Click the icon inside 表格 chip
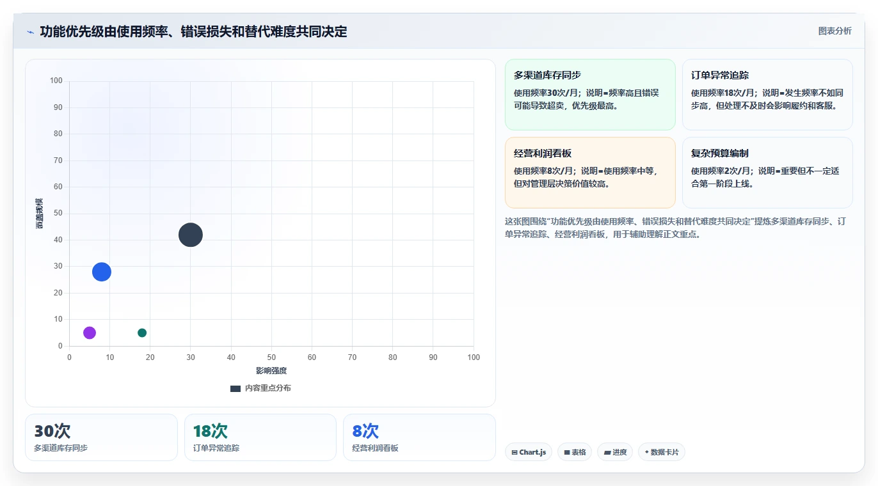Image resolution: width=878 pixels, height=486 pixels. [567, 452]
